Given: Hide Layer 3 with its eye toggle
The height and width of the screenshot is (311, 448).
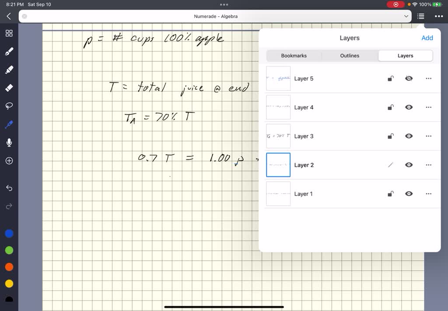Looking at the screenshot, I should [409, 136].
